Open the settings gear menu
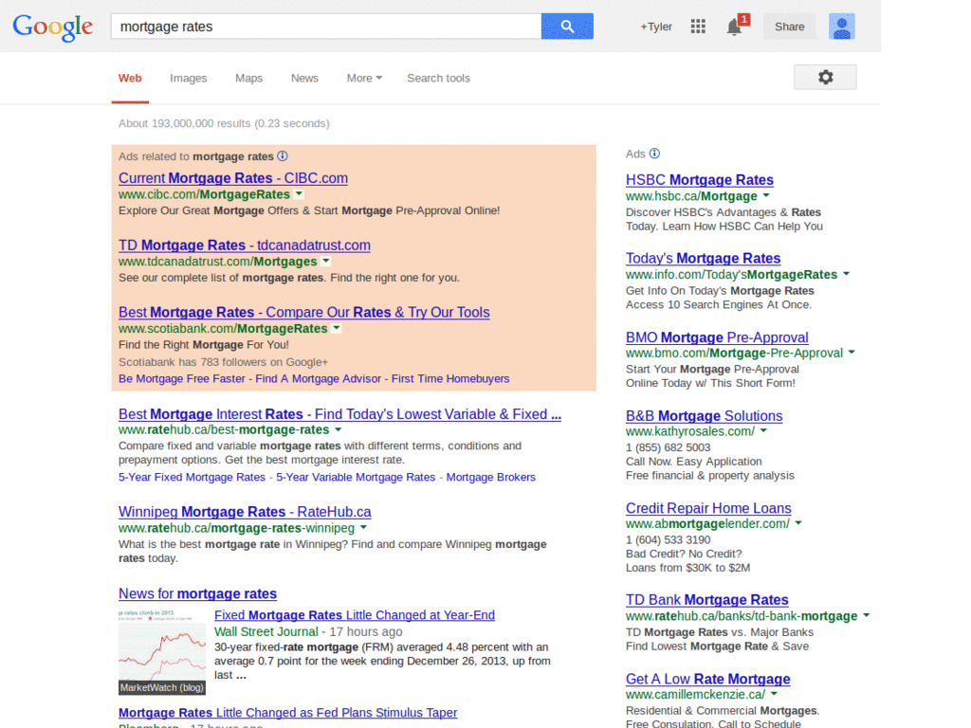Image resolution: width=971 pixels, height=728 pixels. click(825, 78)
